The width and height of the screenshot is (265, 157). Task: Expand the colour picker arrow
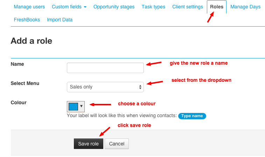(82, 106)
